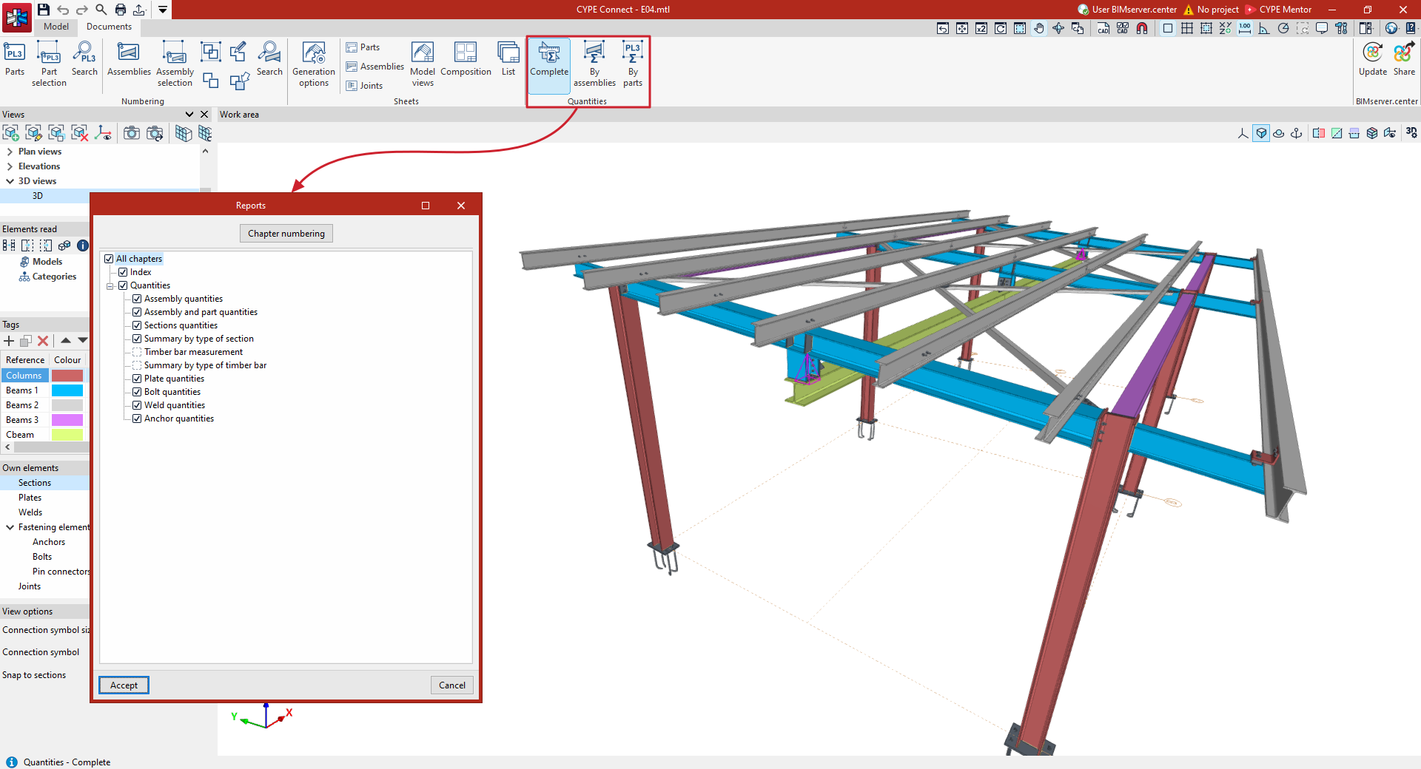
Task: Click the Complete quantities icon
Action: point(549,59)
